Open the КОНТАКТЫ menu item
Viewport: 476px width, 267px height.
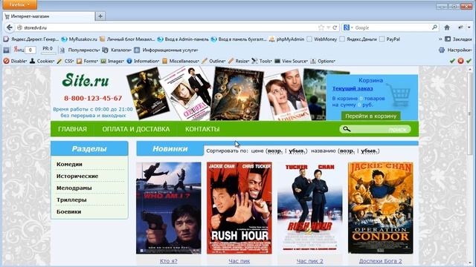click(x=202, y=129)
